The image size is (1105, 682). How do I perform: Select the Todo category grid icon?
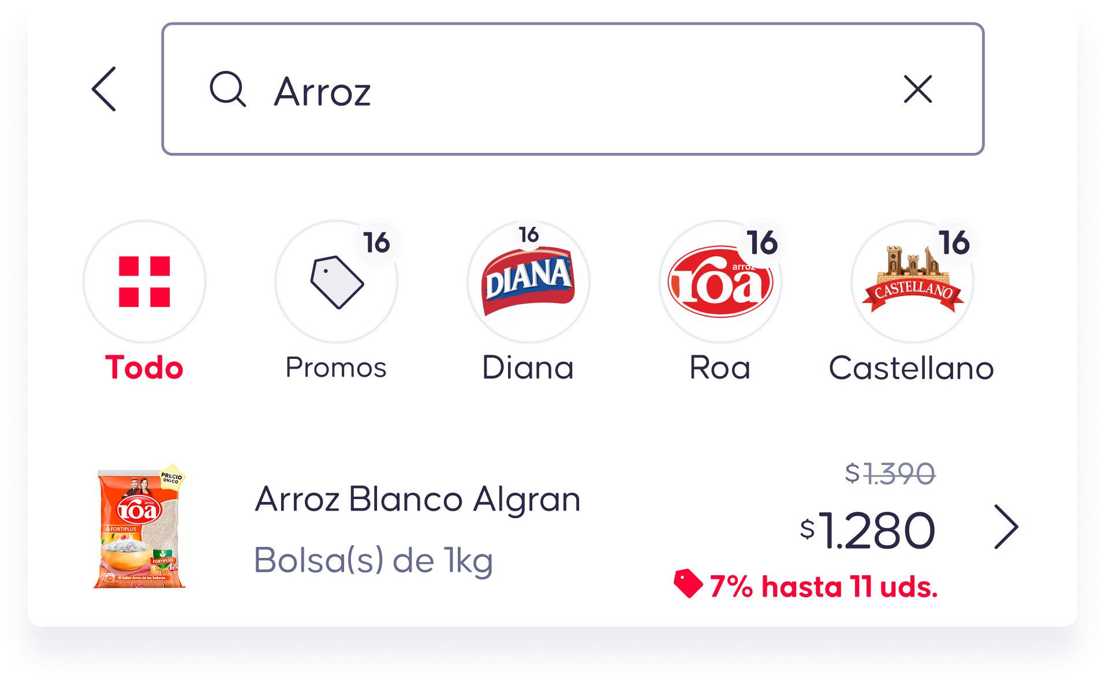143,281
